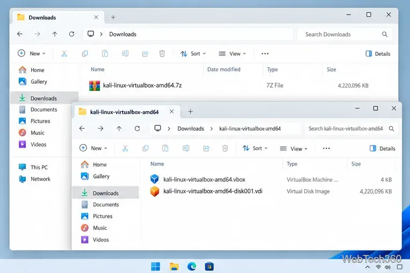410x273 pixels.
Task: Click Rename icon in Downloads window toolbar
Action: [x=125, y=54]
